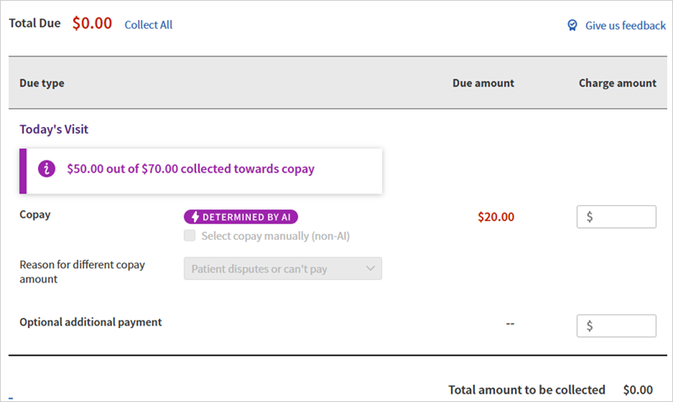Image resolution: width=673 pixels, height=402 pixels.
Task: Click the Collect All link
Action: pos(148,24)
